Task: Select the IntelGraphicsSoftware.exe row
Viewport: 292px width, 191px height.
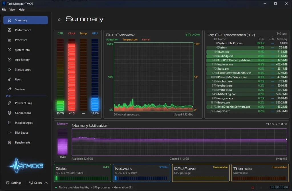Action: click(247, 107)
